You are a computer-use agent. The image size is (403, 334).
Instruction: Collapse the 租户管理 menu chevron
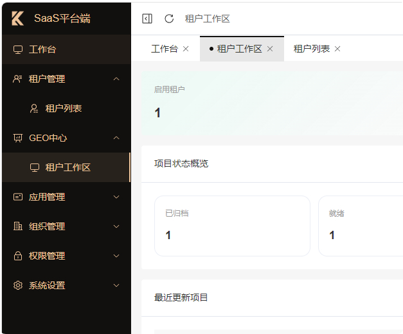coord(116,79)
